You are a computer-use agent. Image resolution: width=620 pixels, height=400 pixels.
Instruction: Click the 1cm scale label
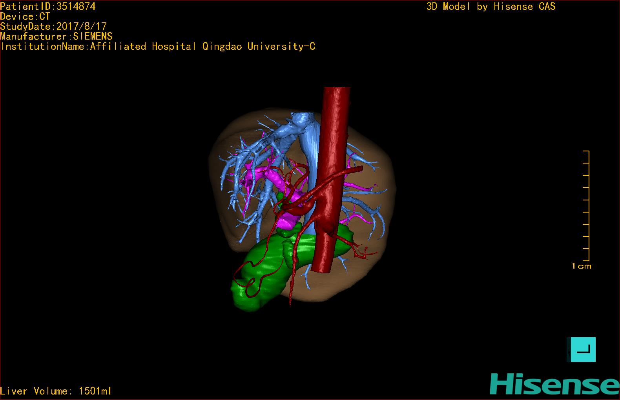point(581,266)
